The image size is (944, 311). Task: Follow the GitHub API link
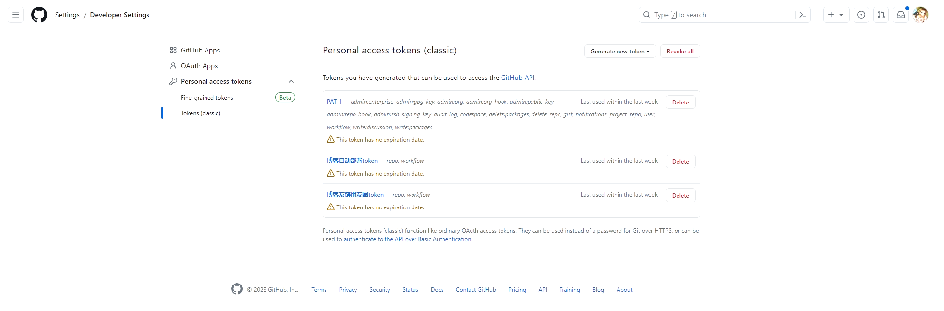(517, 78)
